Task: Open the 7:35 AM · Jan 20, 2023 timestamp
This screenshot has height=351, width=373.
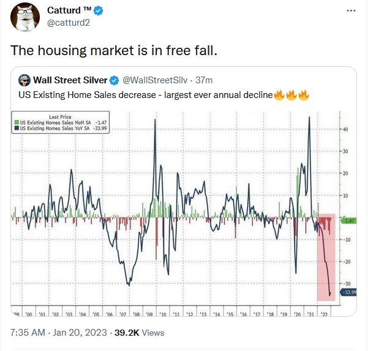Action: [x=59, y=333]
